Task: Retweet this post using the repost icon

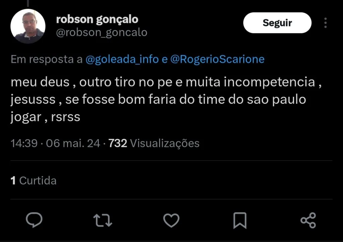Action: (x=102, y=221)
